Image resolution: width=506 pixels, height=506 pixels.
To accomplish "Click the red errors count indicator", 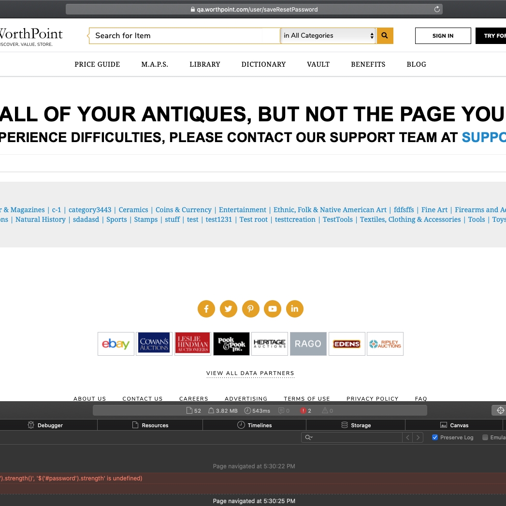I will point(305,410).
